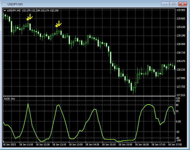Image resolution: width=190 pixels, height=150 pixels.
Task: Click the USDJPY,M5 window title text
Action: 15,4
